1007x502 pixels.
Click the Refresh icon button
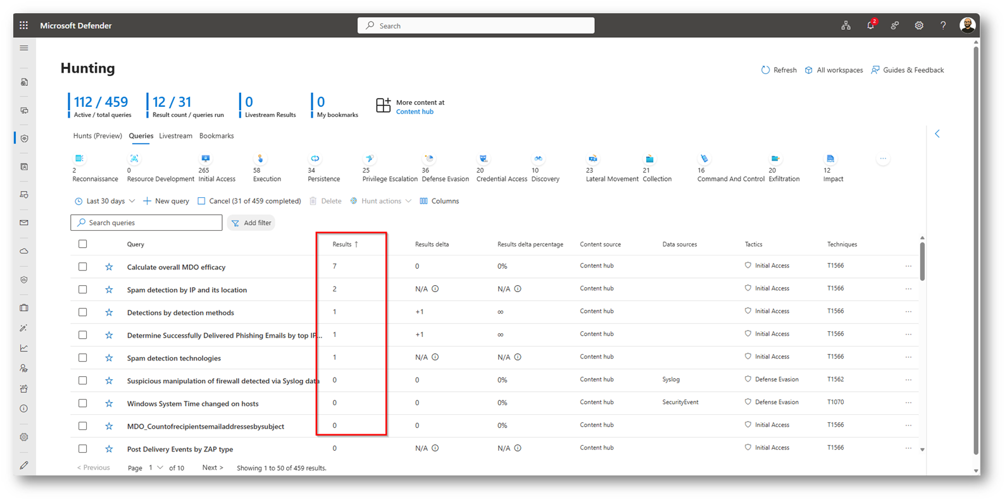coord(765,70)
